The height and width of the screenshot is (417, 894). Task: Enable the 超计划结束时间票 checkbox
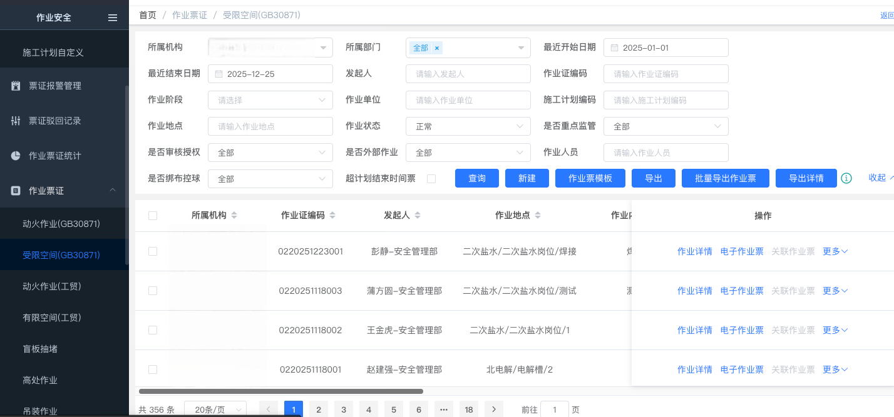pos(431,179)
